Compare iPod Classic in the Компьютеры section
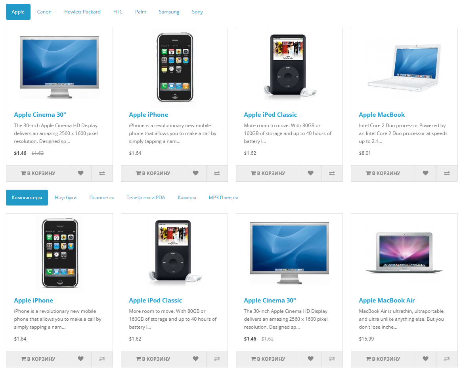Screen dimensions: 465x373 217,359
